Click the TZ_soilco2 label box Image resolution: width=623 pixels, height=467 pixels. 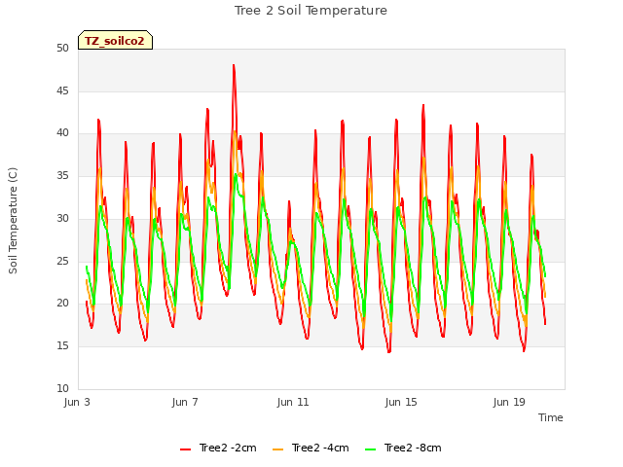[115, 40]
